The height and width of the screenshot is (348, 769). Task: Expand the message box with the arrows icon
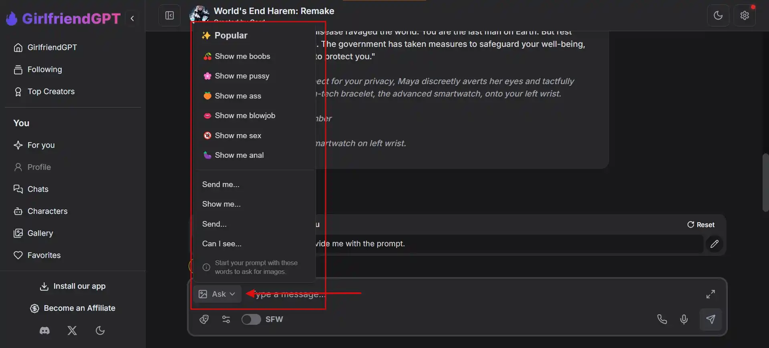[711, 294]
